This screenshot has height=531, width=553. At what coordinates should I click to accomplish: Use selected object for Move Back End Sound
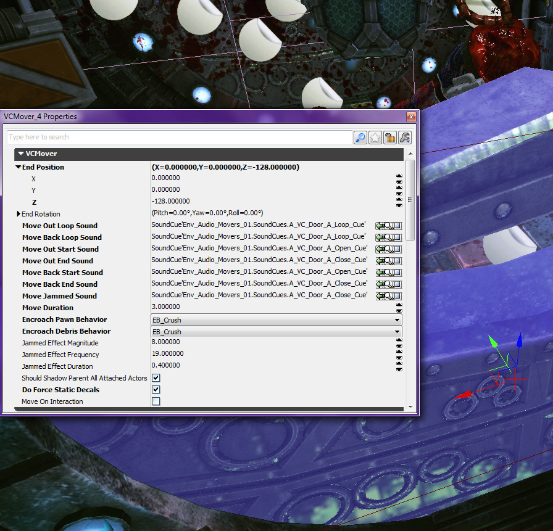tap(380, 284)
